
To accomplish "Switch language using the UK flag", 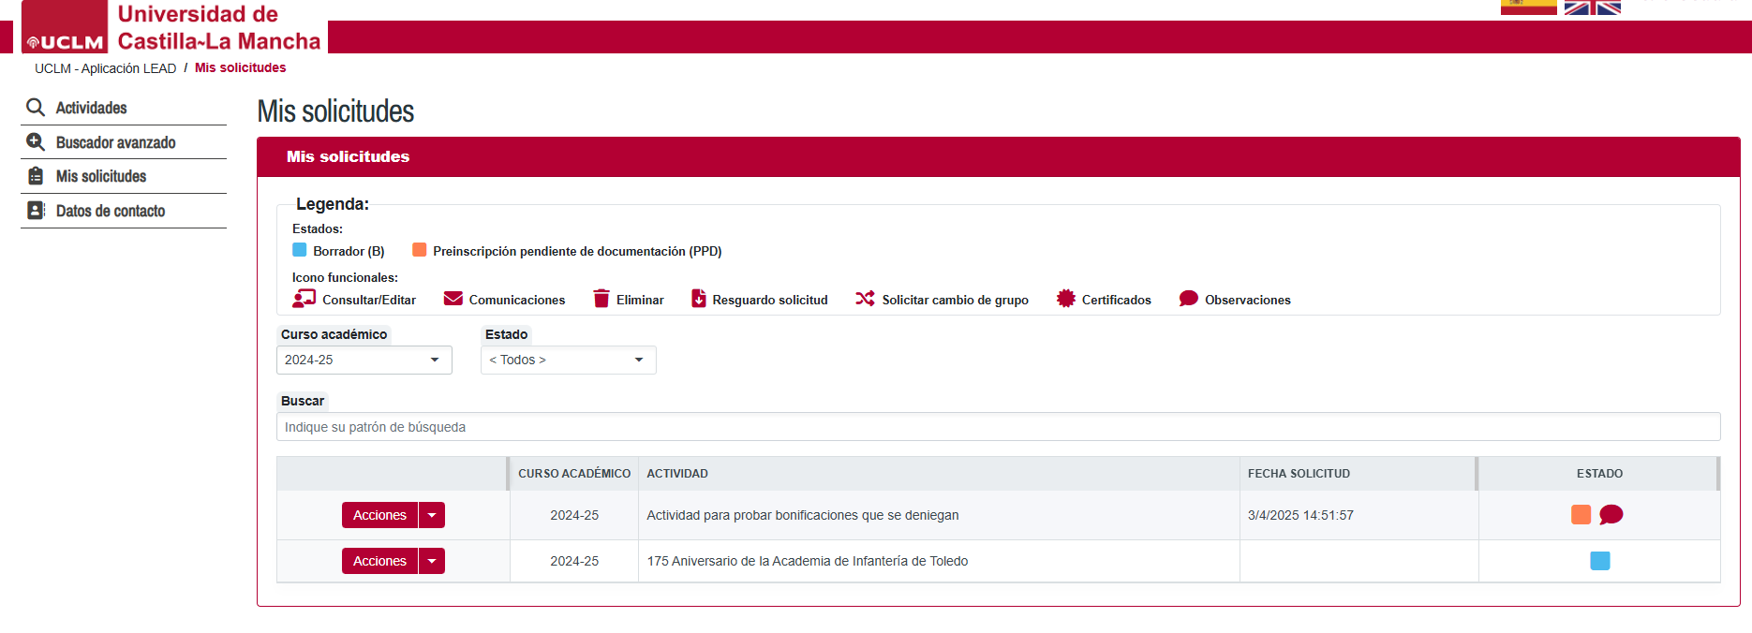I will click(1592, 7).
